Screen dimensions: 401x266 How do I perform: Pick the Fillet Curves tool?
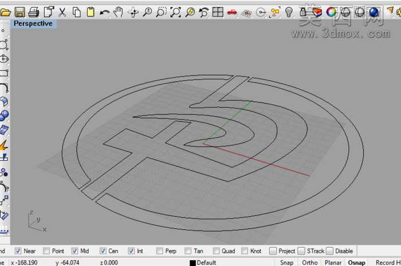coord(4,88)
